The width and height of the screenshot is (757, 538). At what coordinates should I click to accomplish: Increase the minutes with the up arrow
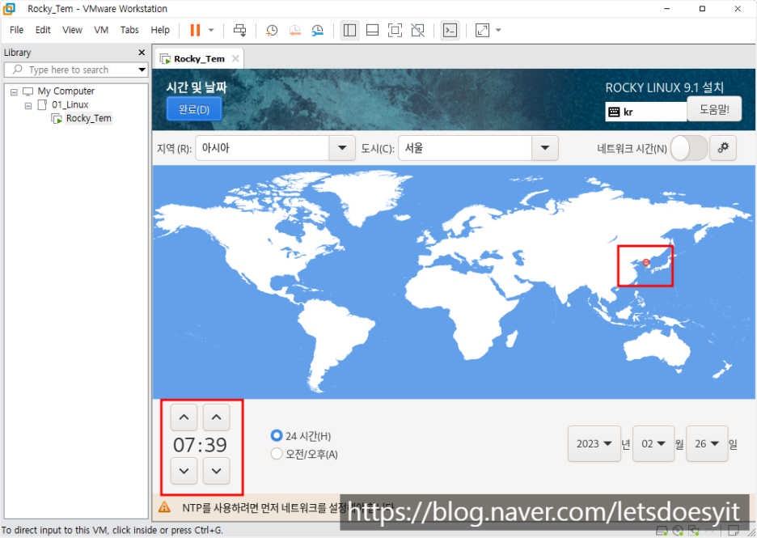(216, 417)
